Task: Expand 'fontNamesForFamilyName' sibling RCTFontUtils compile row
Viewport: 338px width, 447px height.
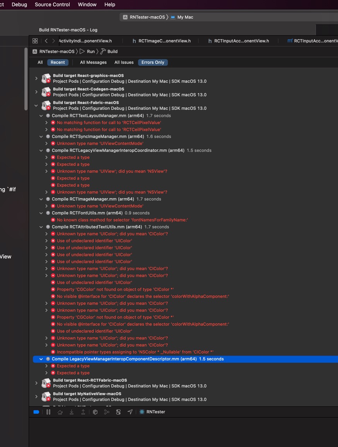Action: click(41, 213)
